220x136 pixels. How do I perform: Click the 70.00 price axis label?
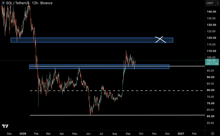pos(211,103)
